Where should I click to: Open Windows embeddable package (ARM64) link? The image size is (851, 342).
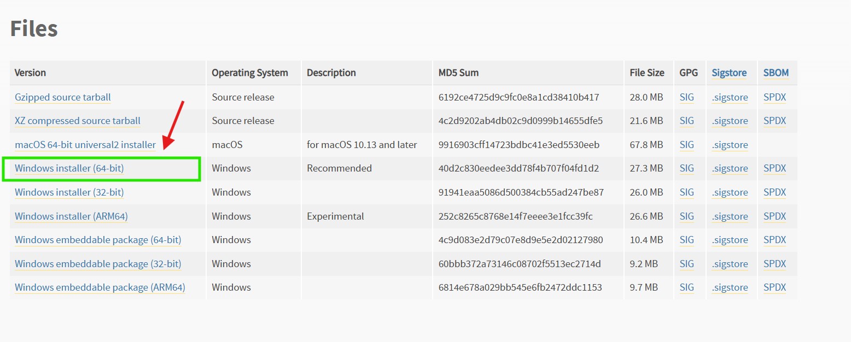(100, 287)
